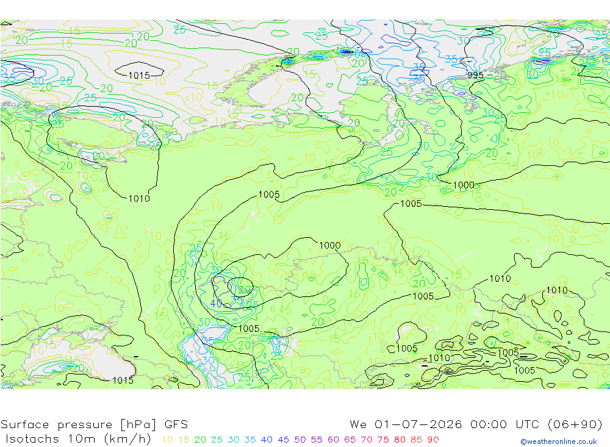Click the blue 40 isotach label on the map
Screen dimensions: 610x447
click(217, 304)
